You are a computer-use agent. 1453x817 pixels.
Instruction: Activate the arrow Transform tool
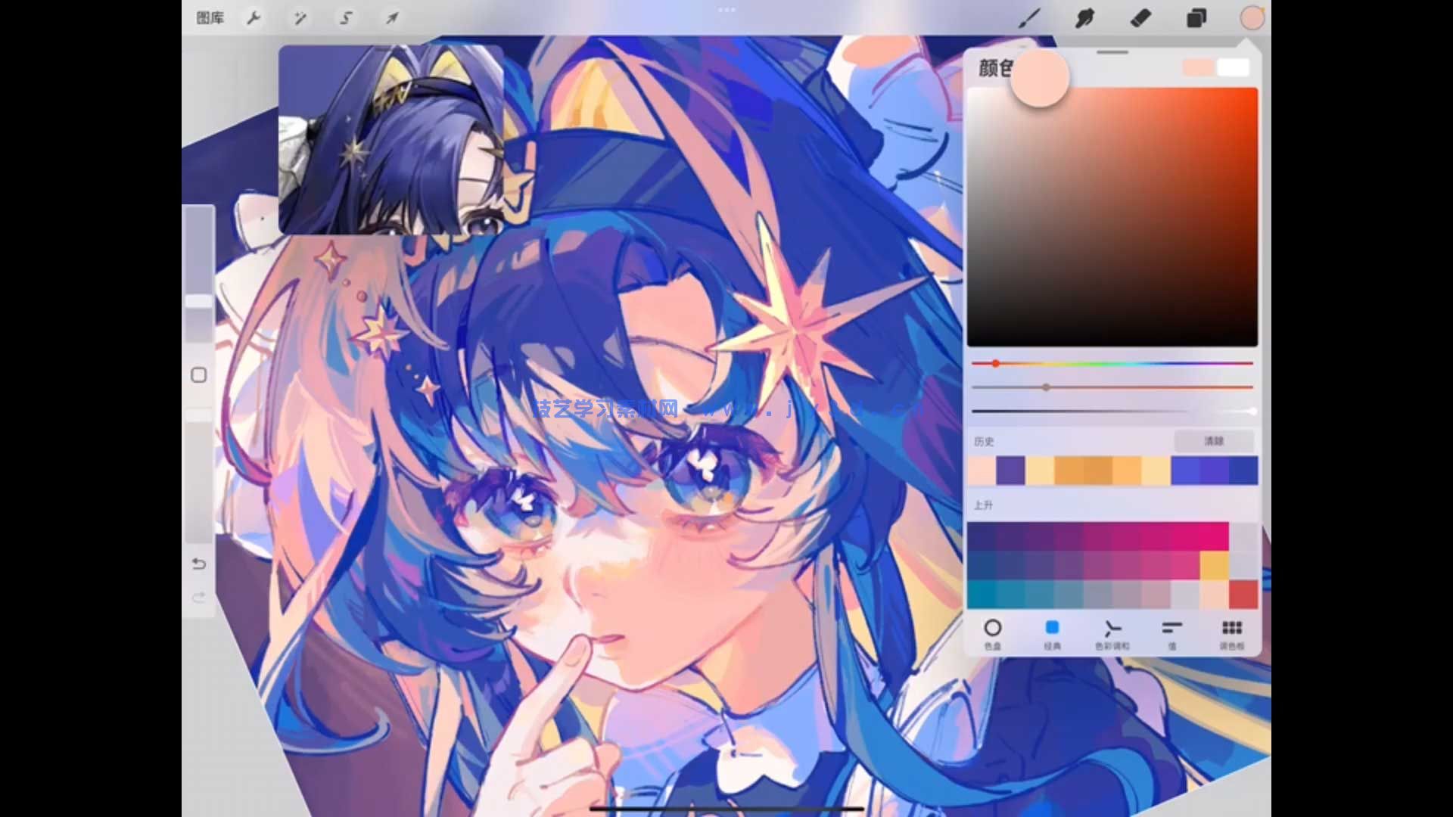392,18
